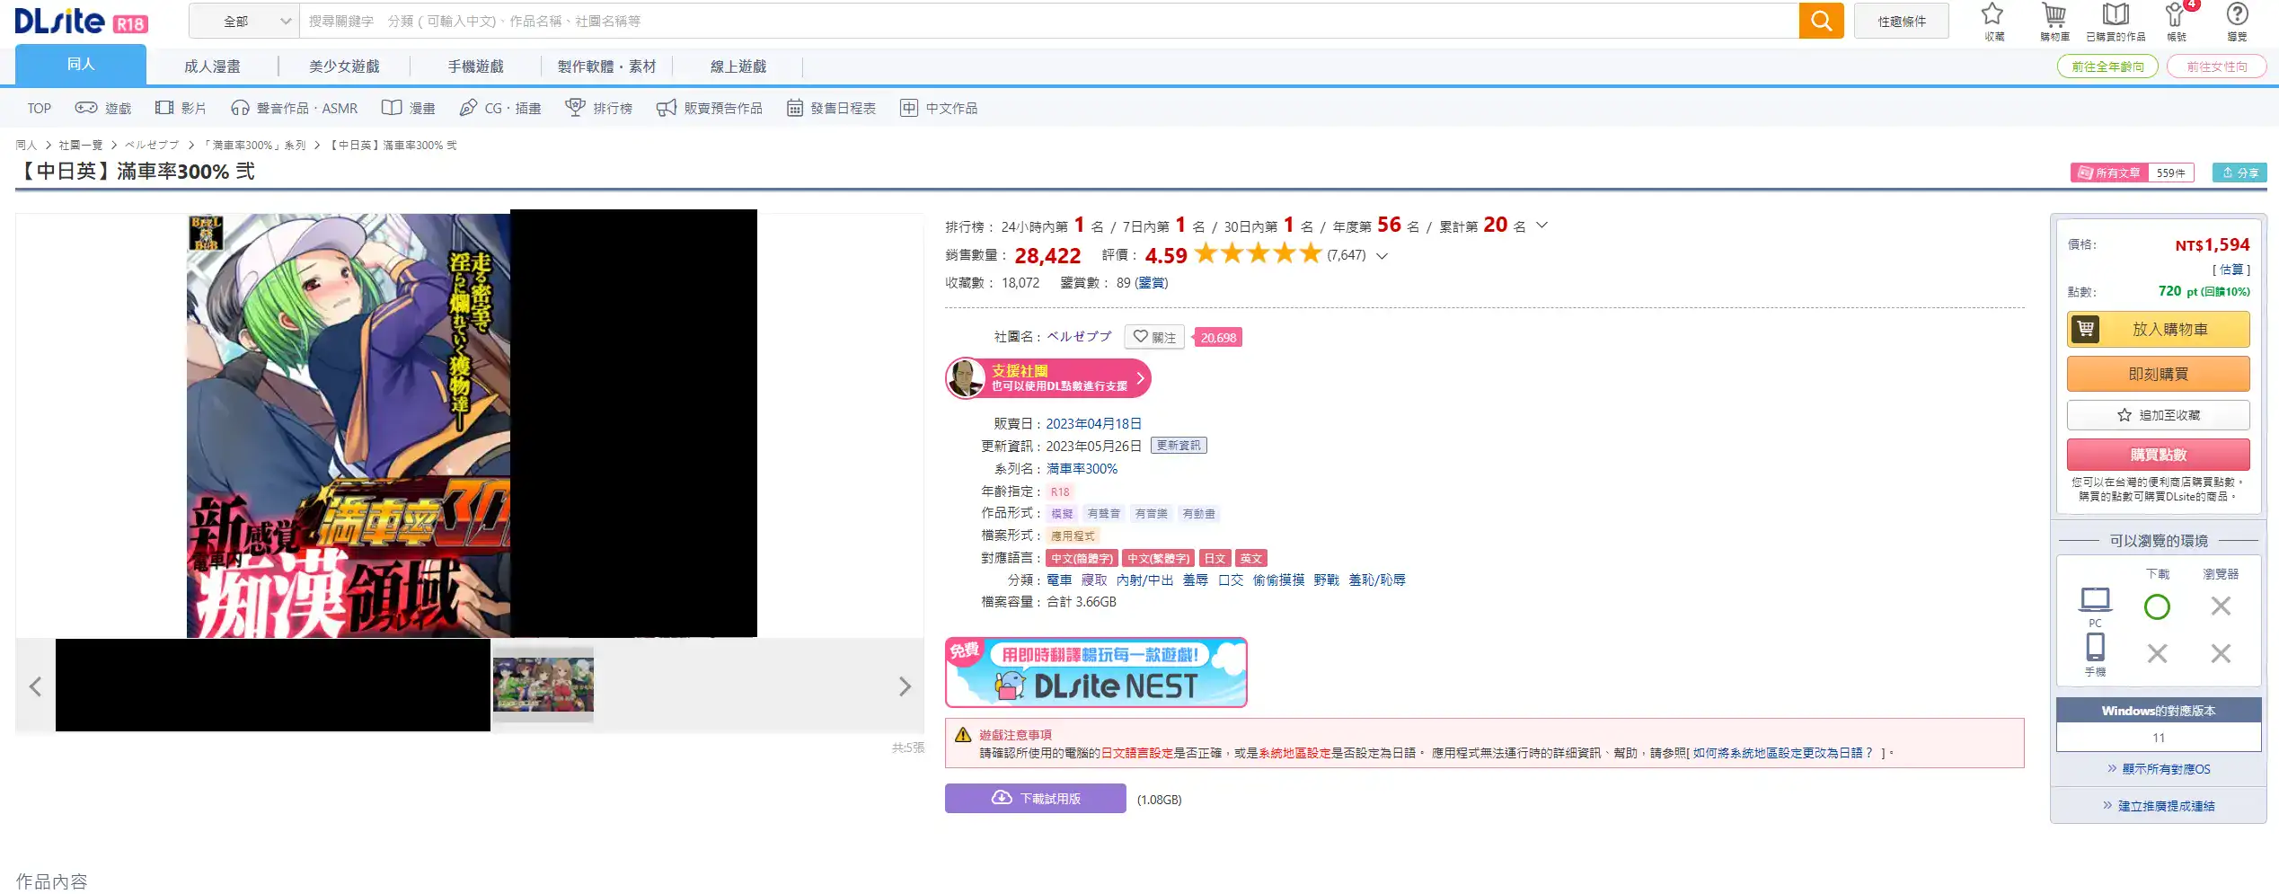Click breadcrumb 社團一覽
The height and width of the screenshot is (894, 2279).
pyautogui.click(x=80, y=145)
